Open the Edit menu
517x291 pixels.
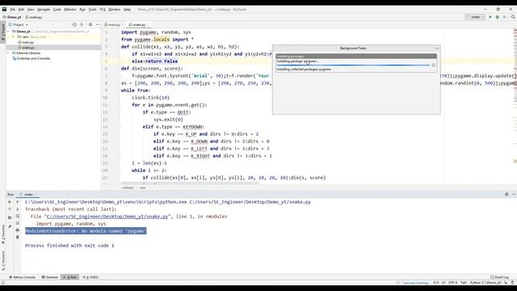pos(21,10)
